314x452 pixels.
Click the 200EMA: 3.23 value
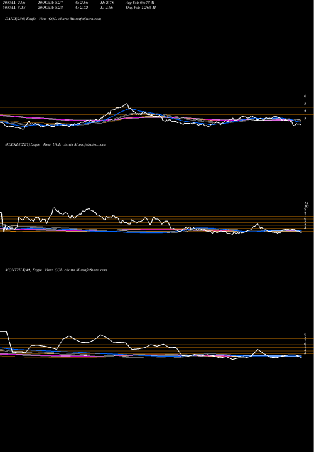[x=50, y=8]
